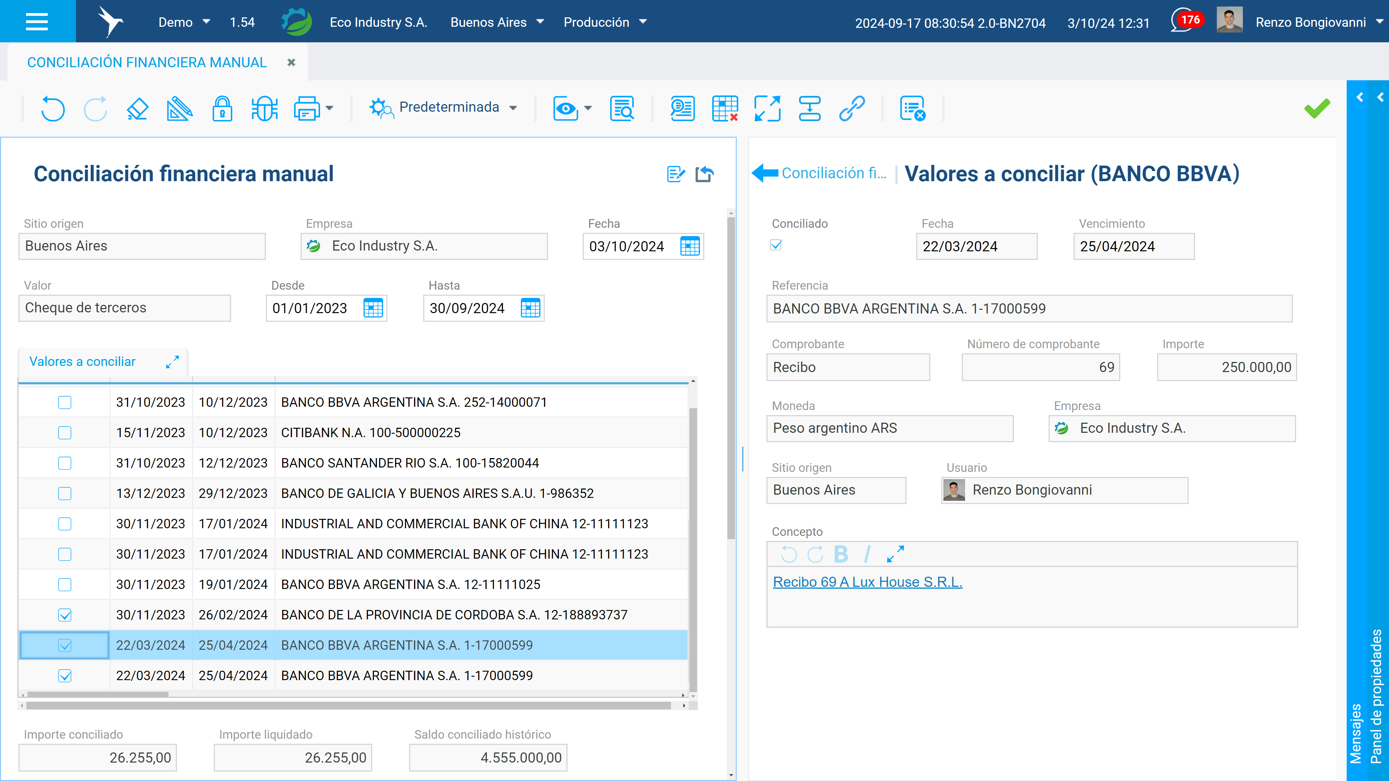
Task: Click the chain link icon
Action: (x=852, y=108)
